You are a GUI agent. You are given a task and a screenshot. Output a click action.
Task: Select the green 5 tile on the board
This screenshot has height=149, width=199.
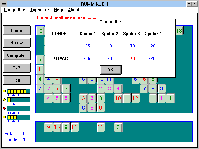[x=40, y=60]
